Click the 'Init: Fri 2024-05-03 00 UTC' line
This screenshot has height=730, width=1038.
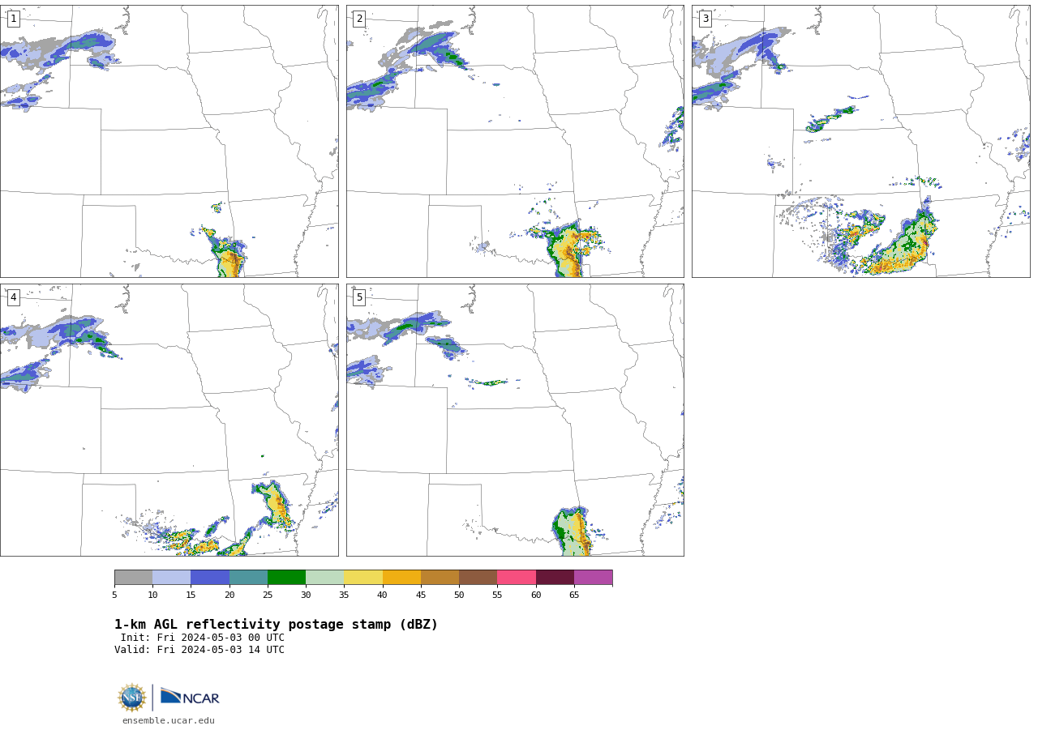coord(203,638)
